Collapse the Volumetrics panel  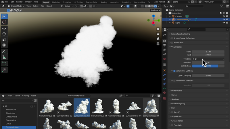tap(176, 47)
